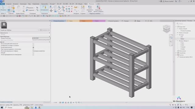Click the selection filter icon in status bar

coord(186,105)
